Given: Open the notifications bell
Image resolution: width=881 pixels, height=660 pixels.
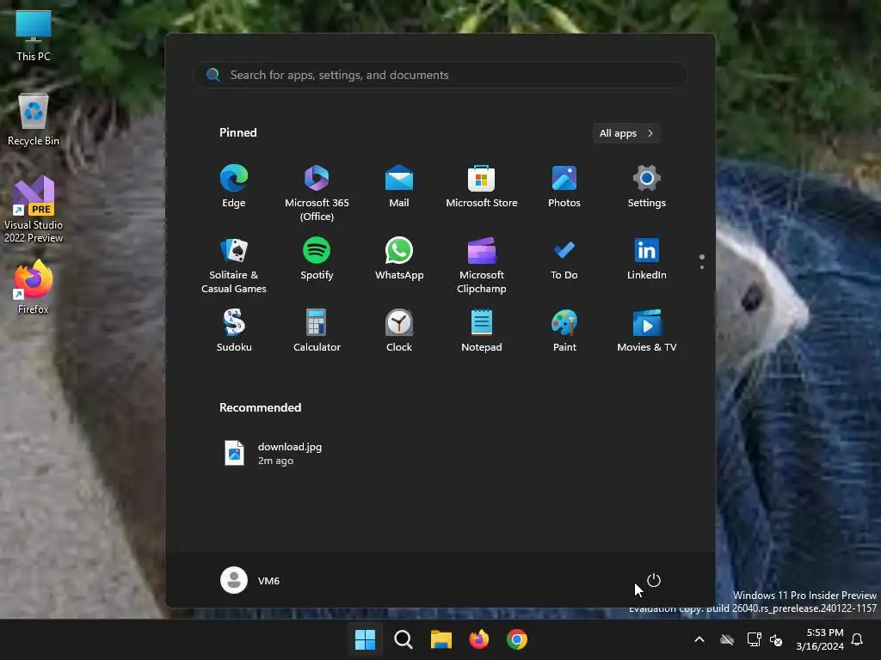Looking at the screenshot, I should pos(858,639).
